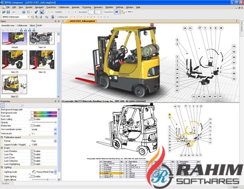Screen dimensions: 244x189
Task: Click the Background color rainbow swatch
Action: coord(45,113)
